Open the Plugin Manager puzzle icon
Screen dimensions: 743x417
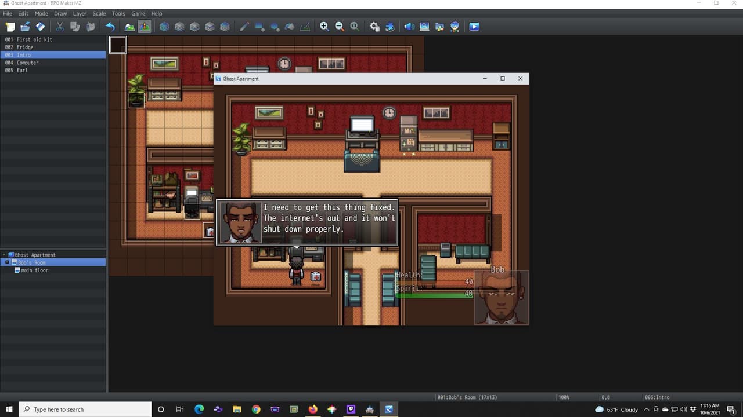coord(389,27)
